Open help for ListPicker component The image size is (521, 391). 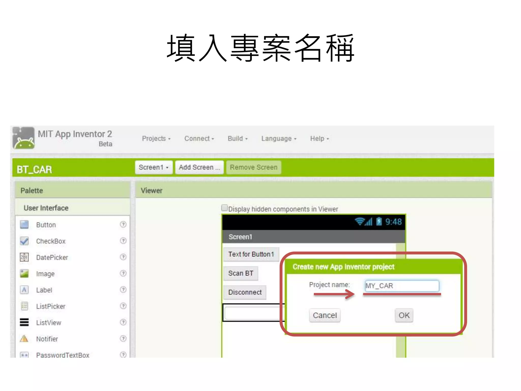tap(123, 306)
